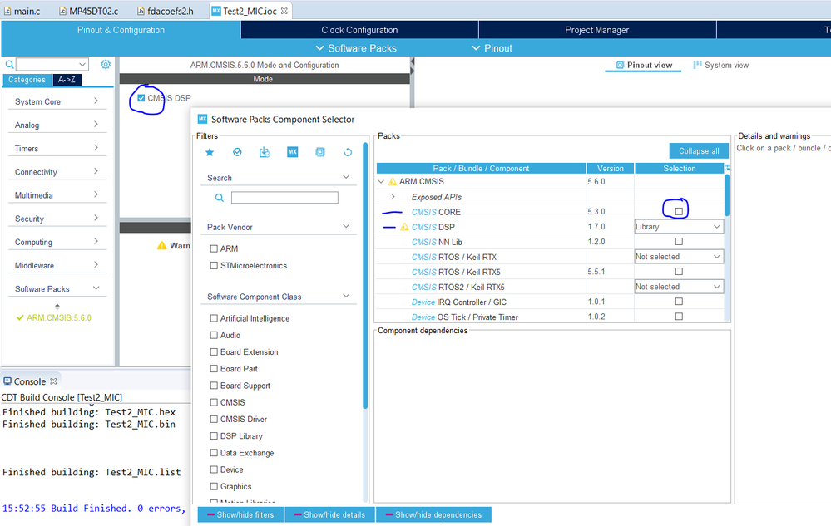Check the DSP Library class filter
The width and height of the screenshot is (831, 526).
click(x=214, y=436)
